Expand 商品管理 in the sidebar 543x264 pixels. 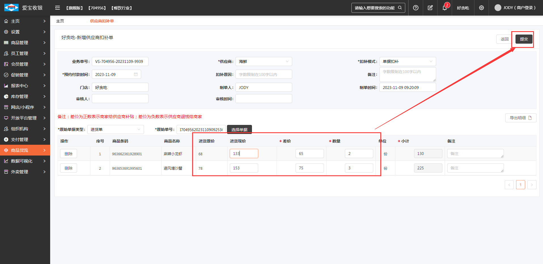(25, 42)
